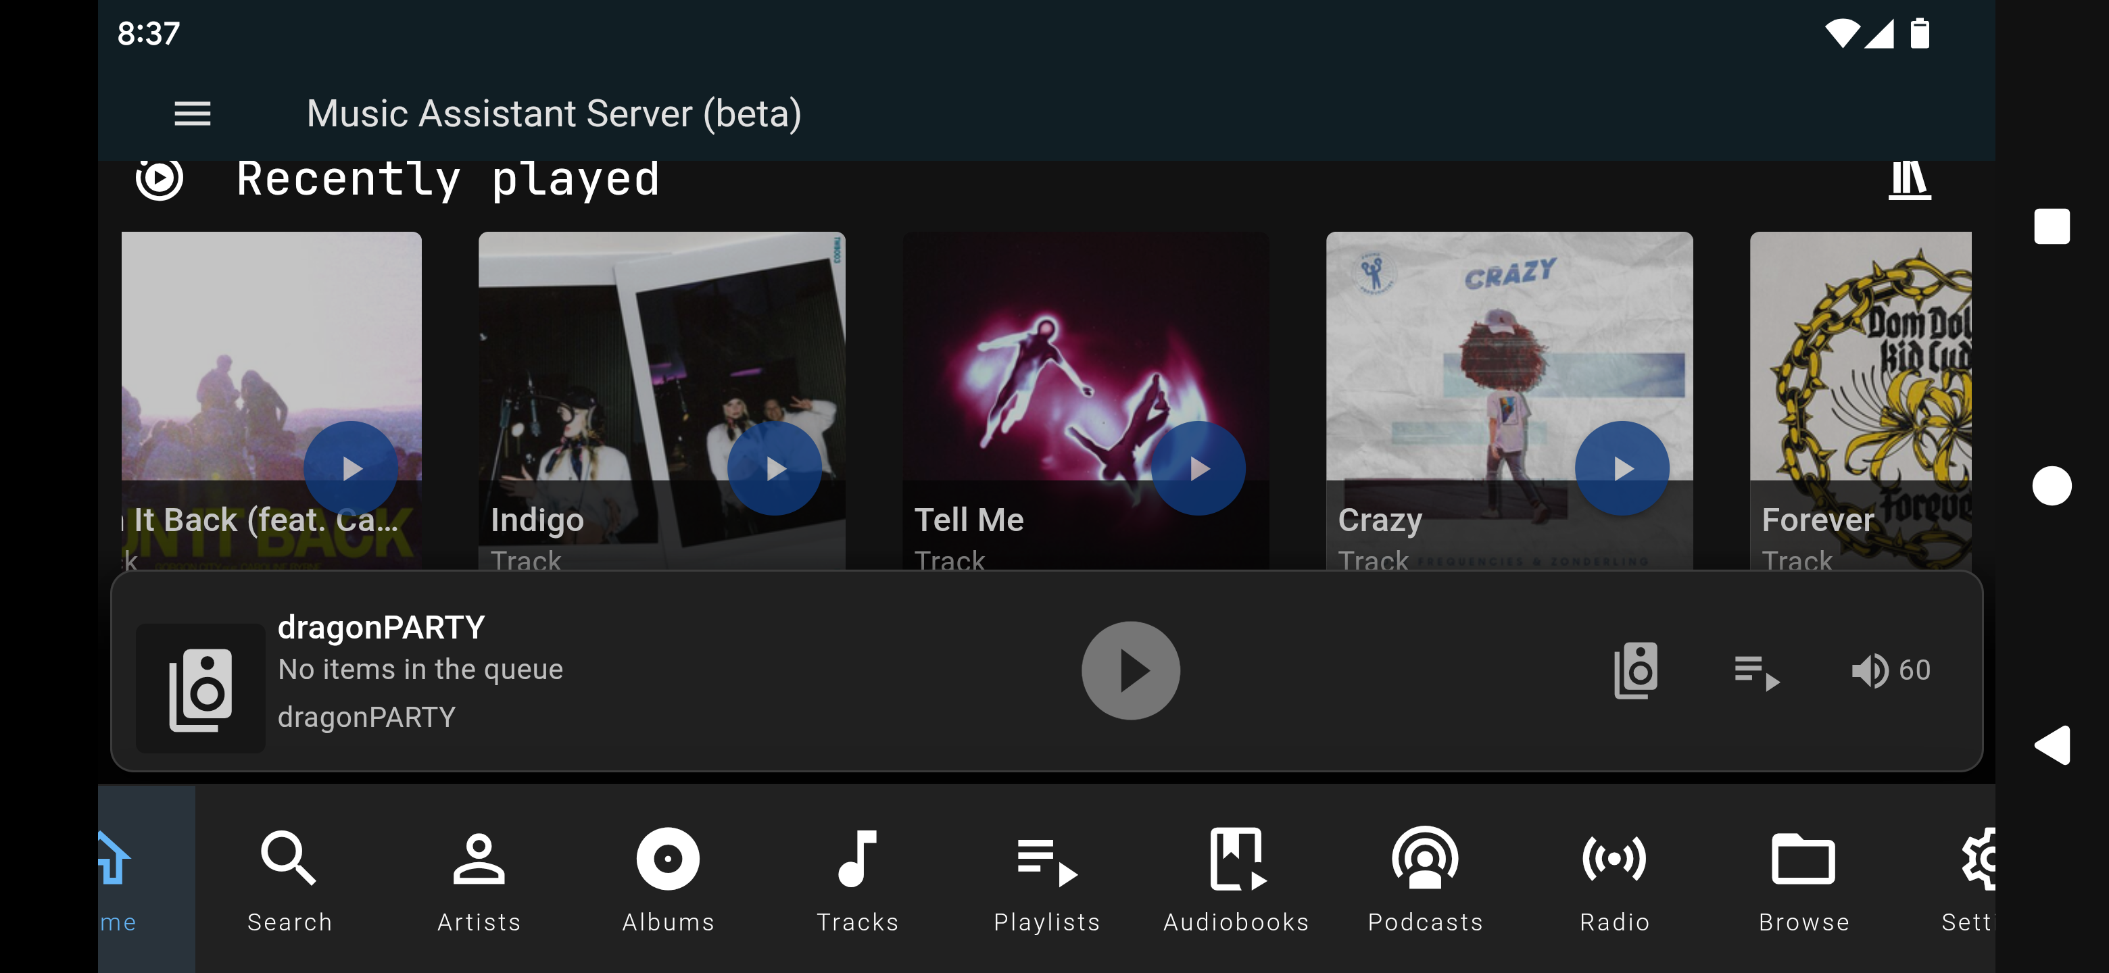
Task: Play the Crazy track
Action: coord(1622,469)
